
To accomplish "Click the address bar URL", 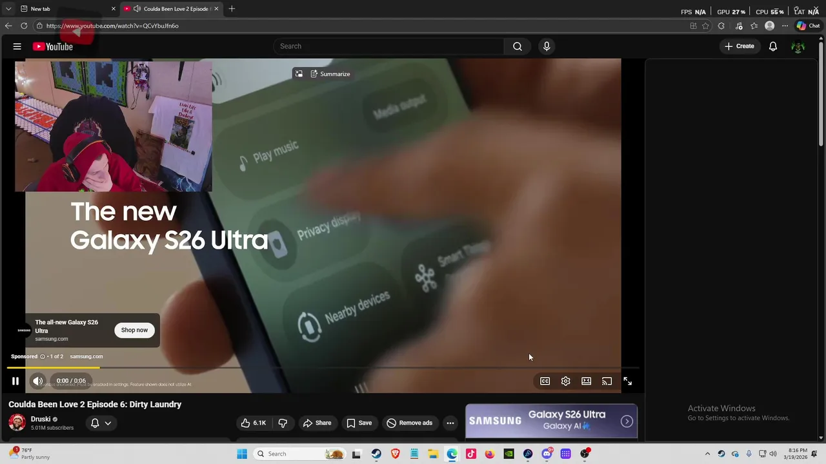I will tap(112, 26).
